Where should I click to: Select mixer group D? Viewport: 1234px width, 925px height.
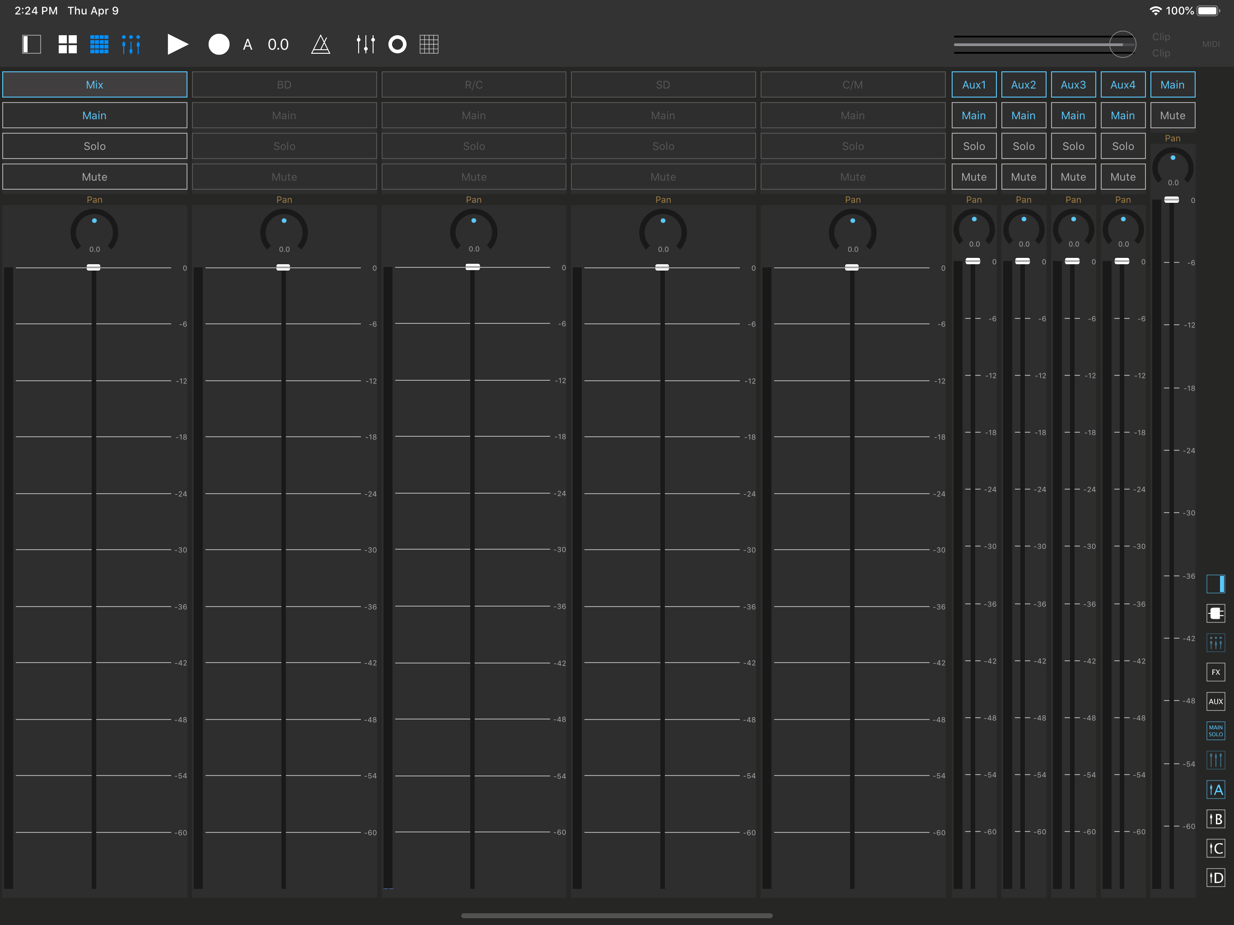tap(1215, 878)
